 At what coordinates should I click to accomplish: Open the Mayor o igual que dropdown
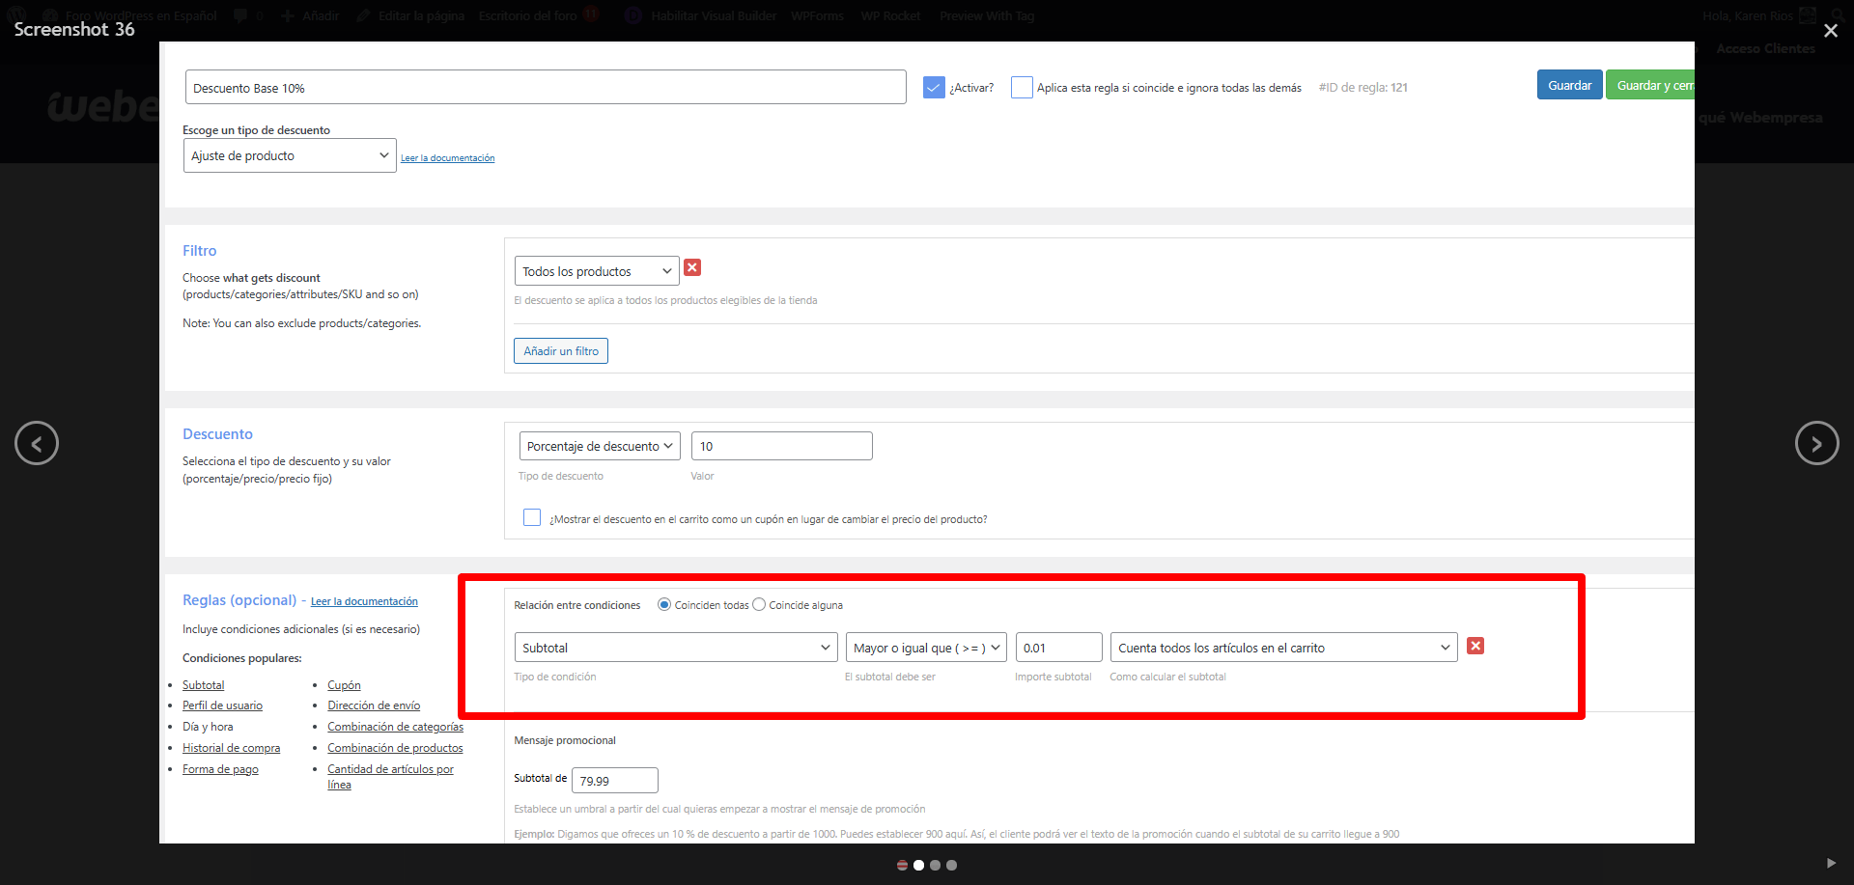click(x=926, y=648)
